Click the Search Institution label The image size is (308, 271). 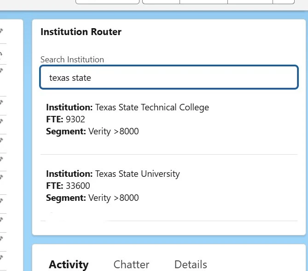click(72, 60)
